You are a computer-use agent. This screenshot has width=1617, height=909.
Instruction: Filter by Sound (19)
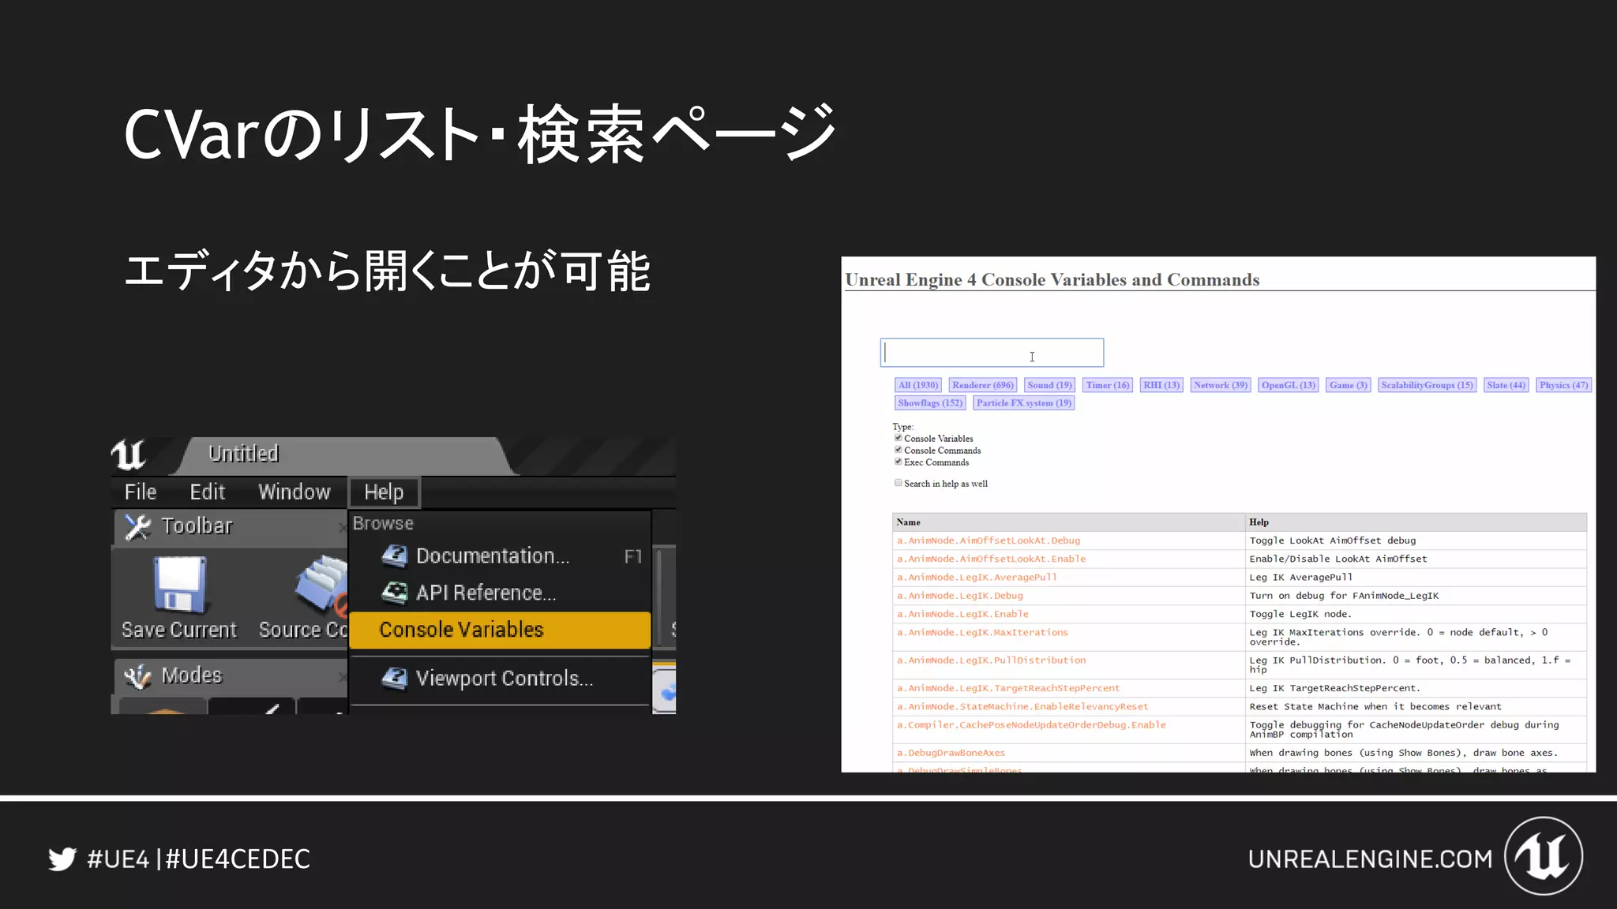click(1049, 385)
